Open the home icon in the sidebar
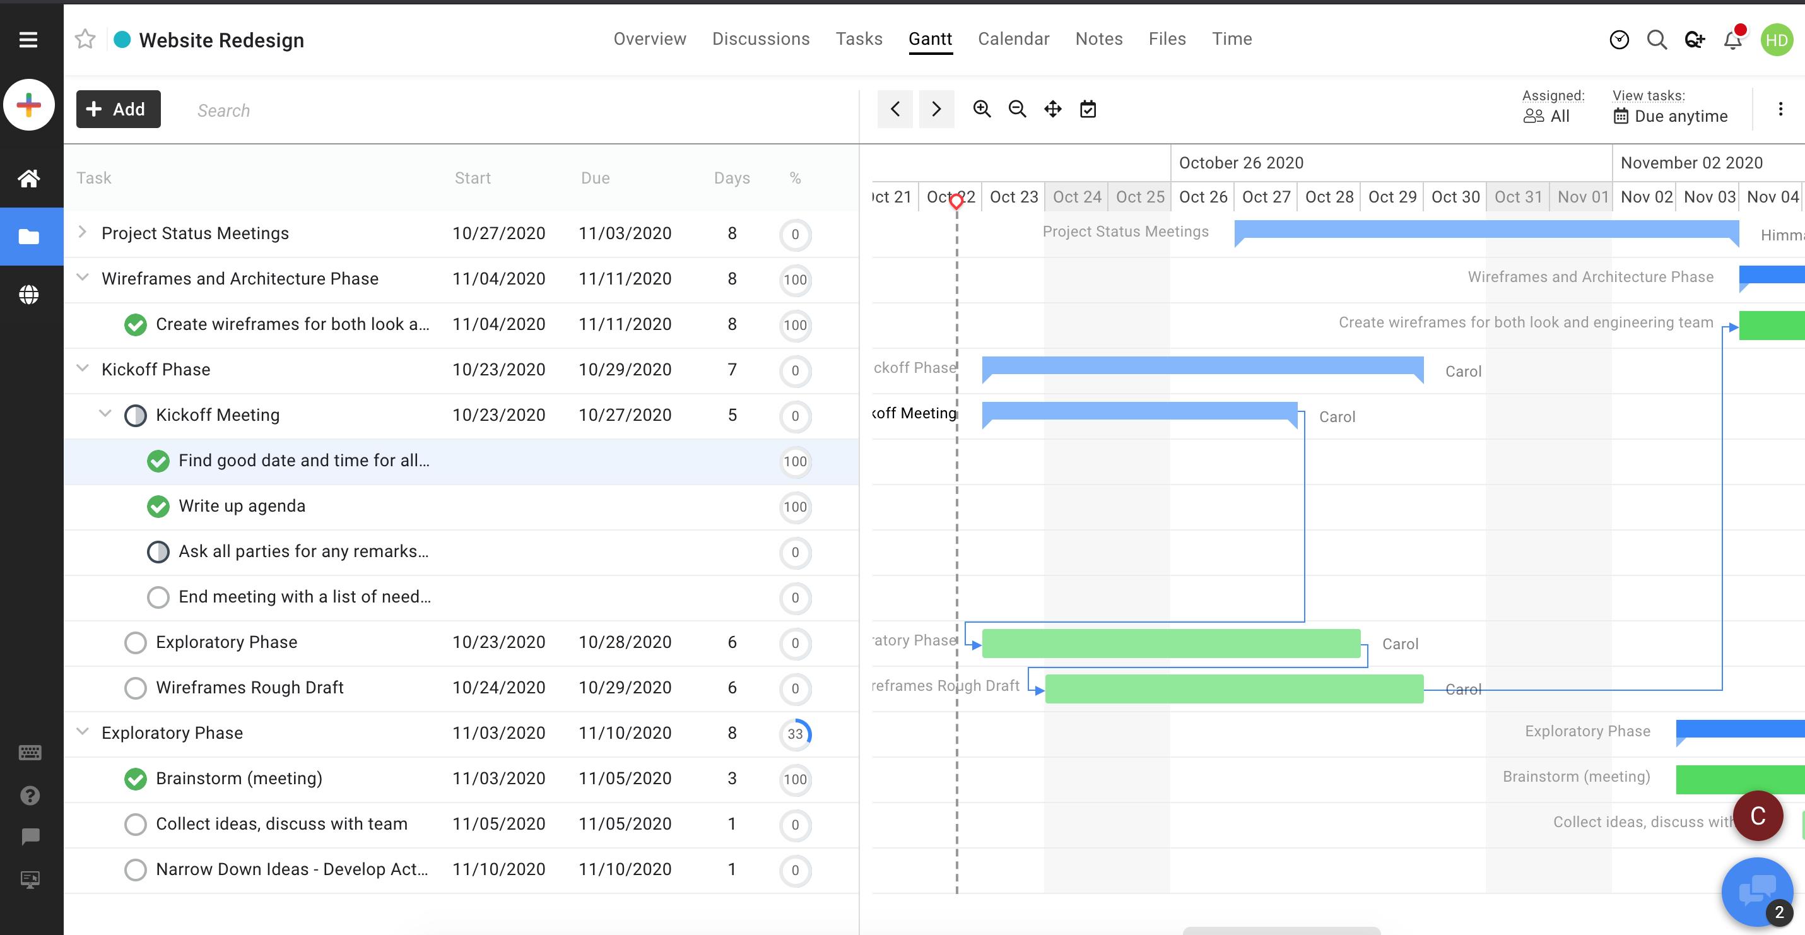This screenshot has width=1805, height=935. click(29, 178)
